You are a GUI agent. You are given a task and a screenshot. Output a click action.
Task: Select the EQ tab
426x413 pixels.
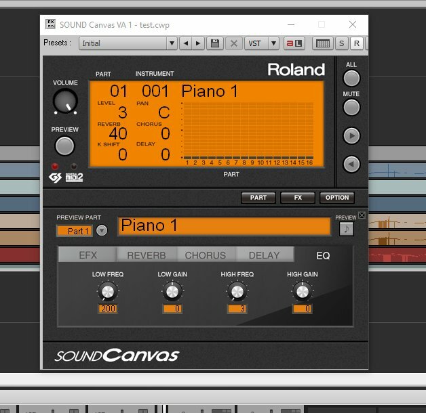(x=323, y=255)
